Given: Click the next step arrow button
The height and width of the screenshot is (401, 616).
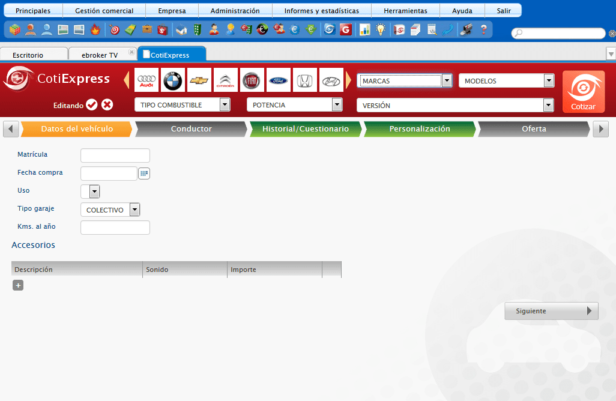Looking at the screenshot, I should 600,129.
